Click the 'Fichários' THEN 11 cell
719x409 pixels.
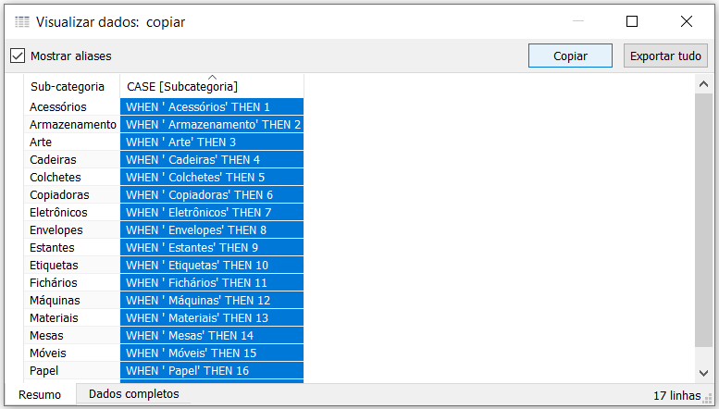pyautogui.click(x=212, y=282)
